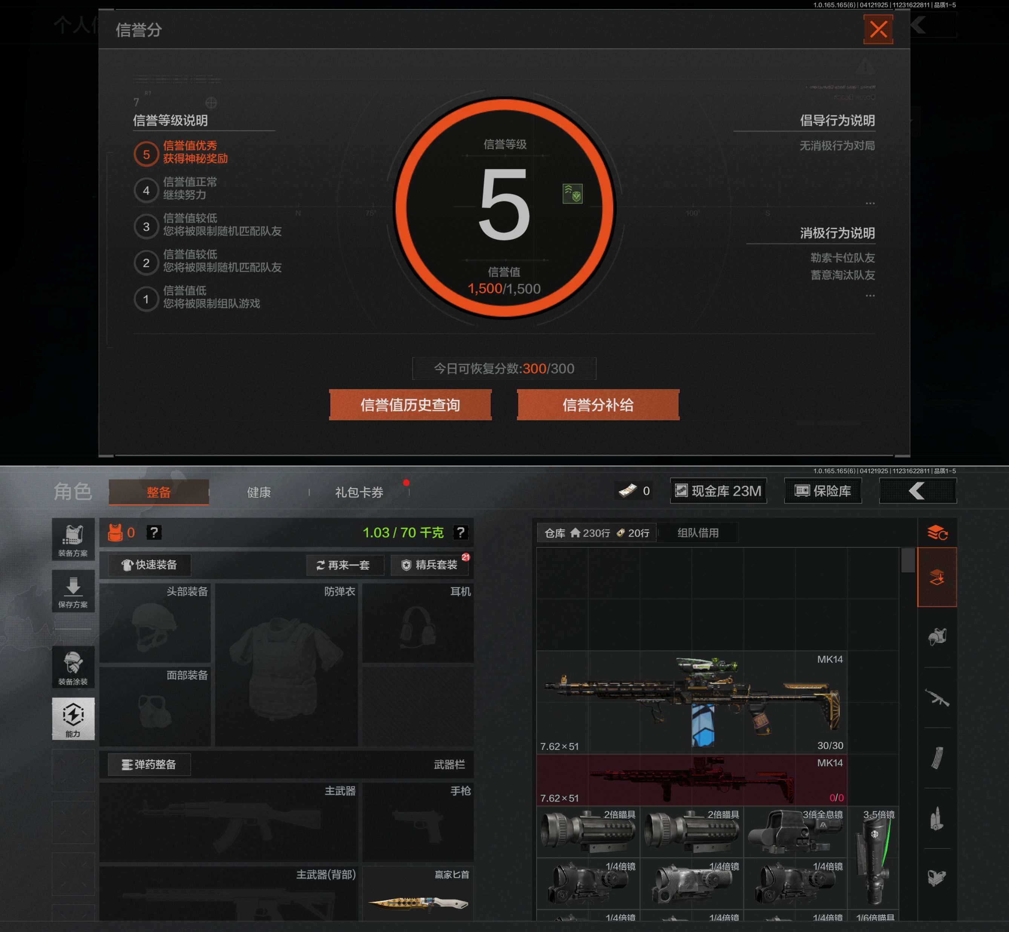Expand the 消极行为说明 ellipsis

pos(870,296)
